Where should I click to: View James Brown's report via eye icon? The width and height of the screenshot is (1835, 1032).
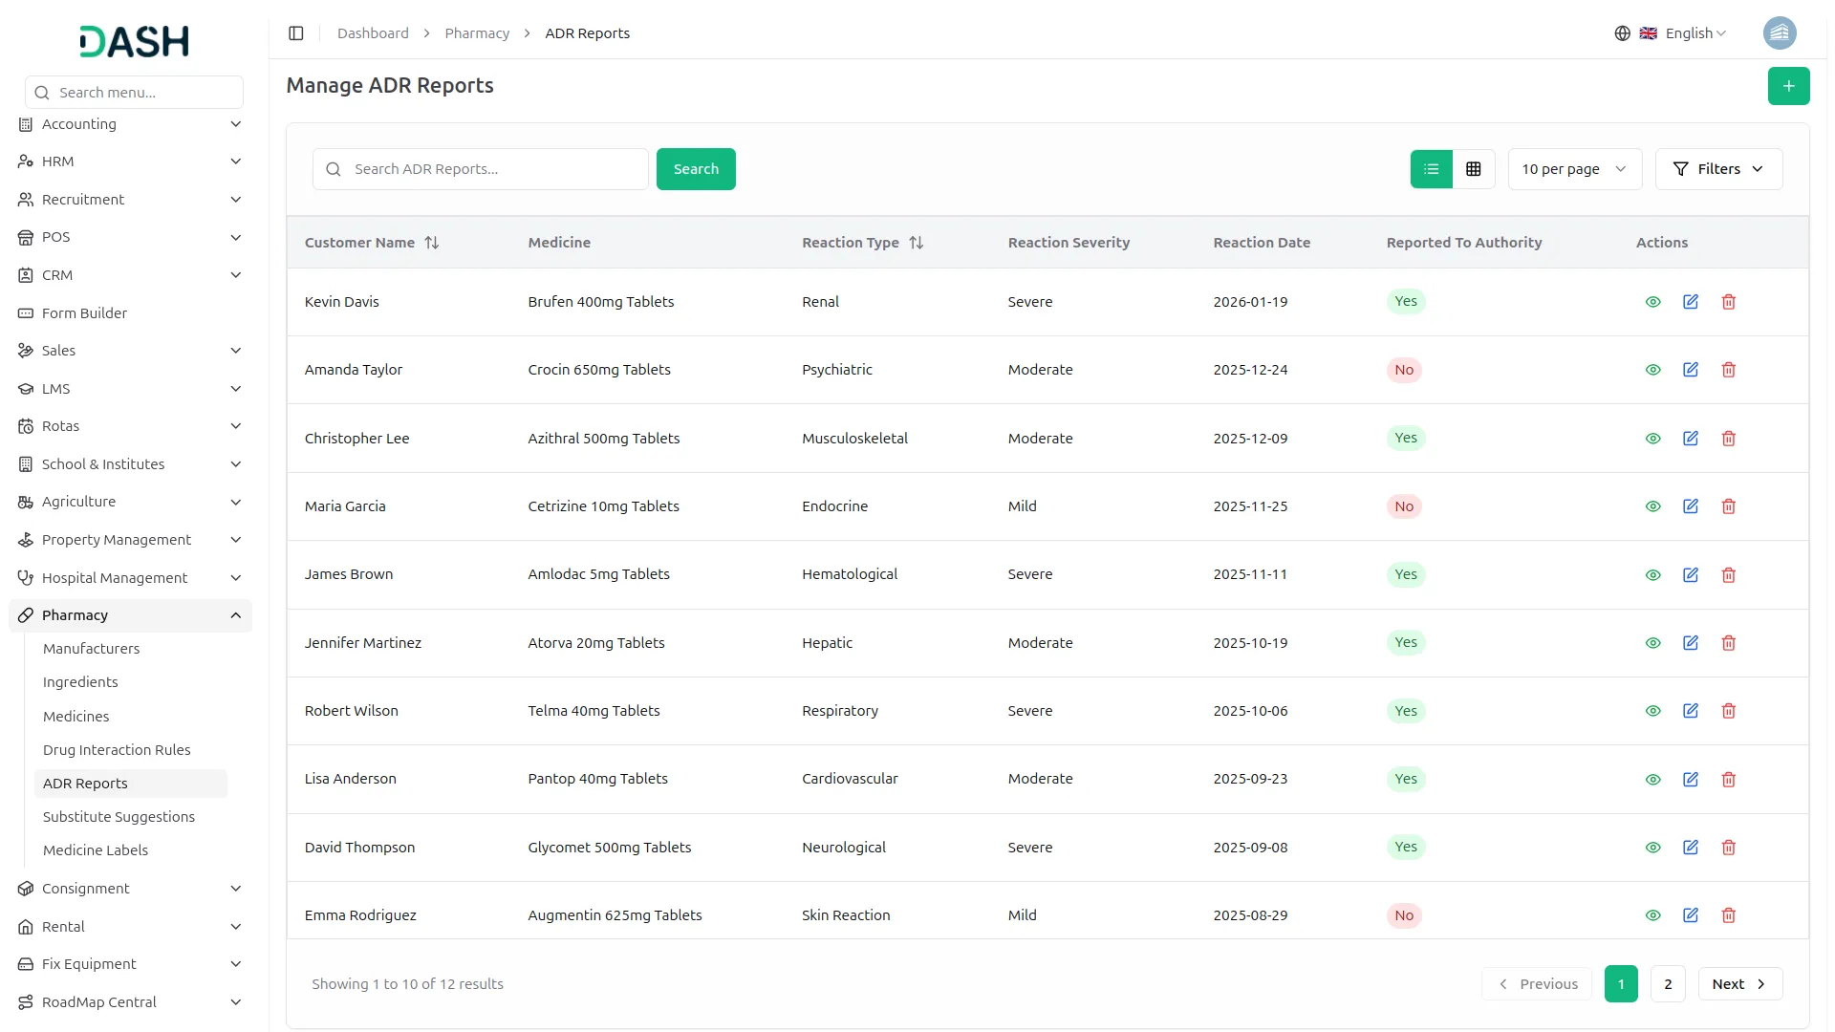pyautogui.click(x=1652, y=575)
